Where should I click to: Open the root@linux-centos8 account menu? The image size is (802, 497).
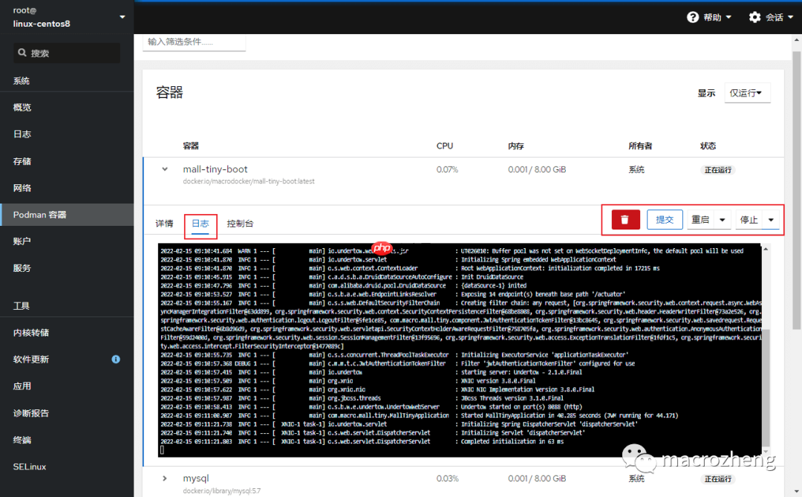coord(67,16)
